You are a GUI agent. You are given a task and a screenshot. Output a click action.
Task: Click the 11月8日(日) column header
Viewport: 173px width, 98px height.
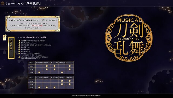click(70, 78)
